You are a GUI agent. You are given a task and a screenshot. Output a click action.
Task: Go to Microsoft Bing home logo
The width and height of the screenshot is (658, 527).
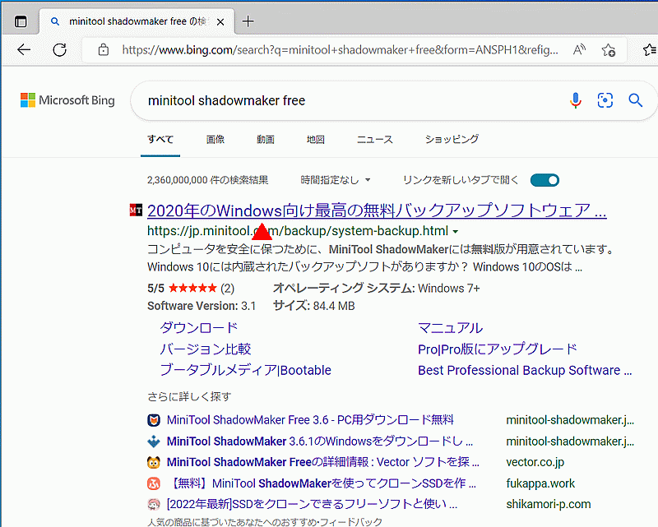[67, 100]
